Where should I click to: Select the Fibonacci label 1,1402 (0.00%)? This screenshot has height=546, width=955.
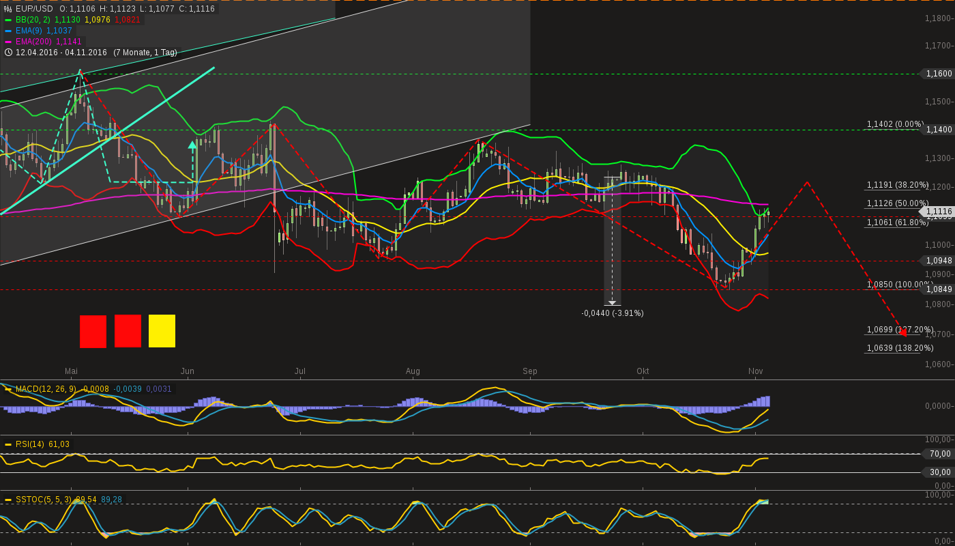point(894,124)
